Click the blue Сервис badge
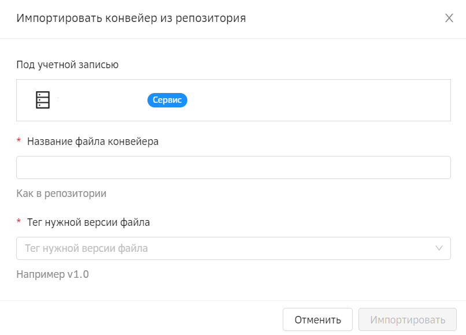The height and width of the screenshot is (335, 466). 168,100
